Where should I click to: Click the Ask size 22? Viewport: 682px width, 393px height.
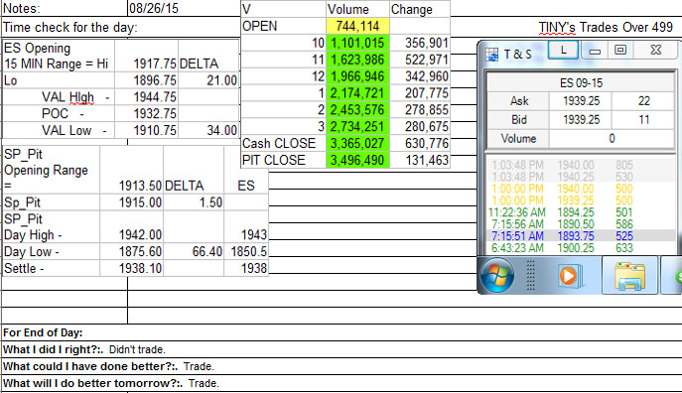tap(643, 101)
